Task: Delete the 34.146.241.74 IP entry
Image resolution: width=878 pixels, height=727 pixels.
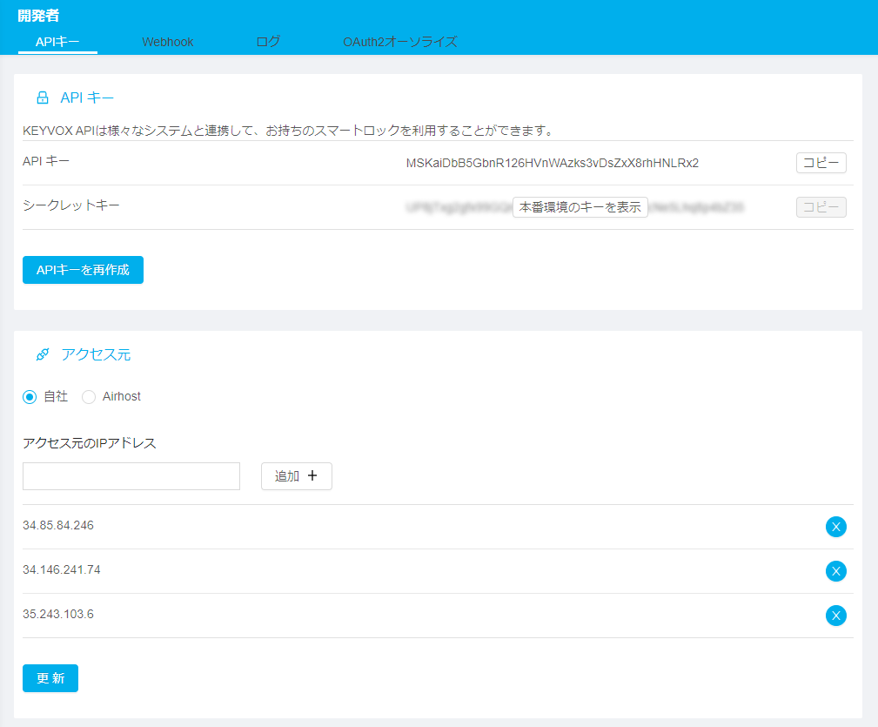Action: coord(835,571)
